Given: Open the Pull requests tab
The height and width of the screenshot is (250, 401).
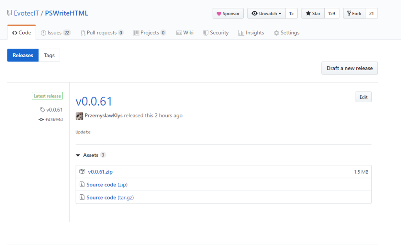Looking at the screenshot, I should click(102, 32).
